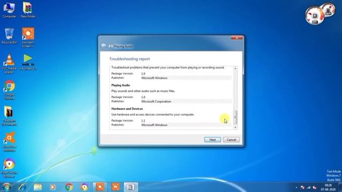Click the report scrollbar thumb
Viewport: 342px width, 192px height.
tap(235, 117)
